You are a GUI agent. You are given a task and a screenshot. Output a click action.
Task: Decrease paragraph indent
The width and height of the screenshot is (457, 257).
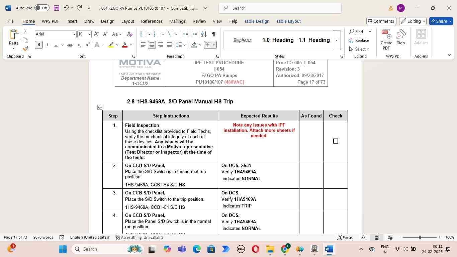click(x=186, y=34)
